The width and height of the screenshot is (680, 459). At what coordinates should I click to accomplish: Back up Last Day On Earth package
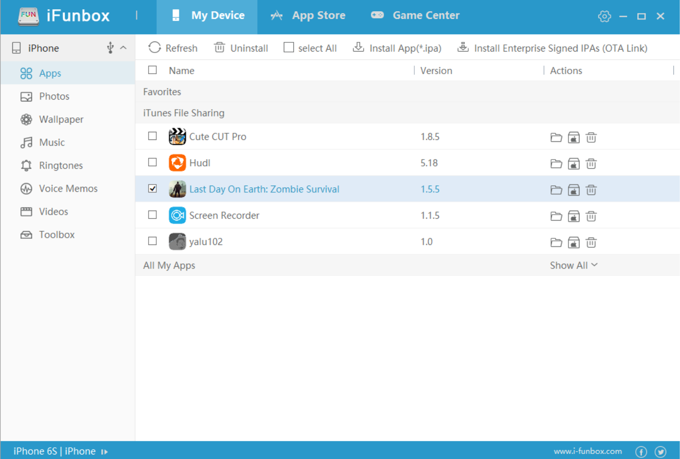point(574,190)
